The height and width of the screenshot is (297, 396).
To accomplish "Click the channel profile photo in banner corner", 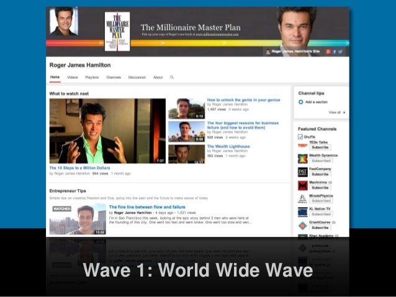I will 64,21.
